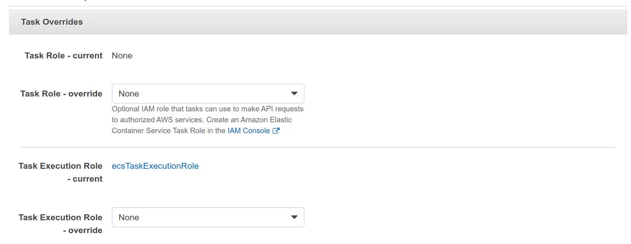Click 'None' inside Task Execution Role override field
The height and width of the screenshot is (244, 631).
[129, 217]
